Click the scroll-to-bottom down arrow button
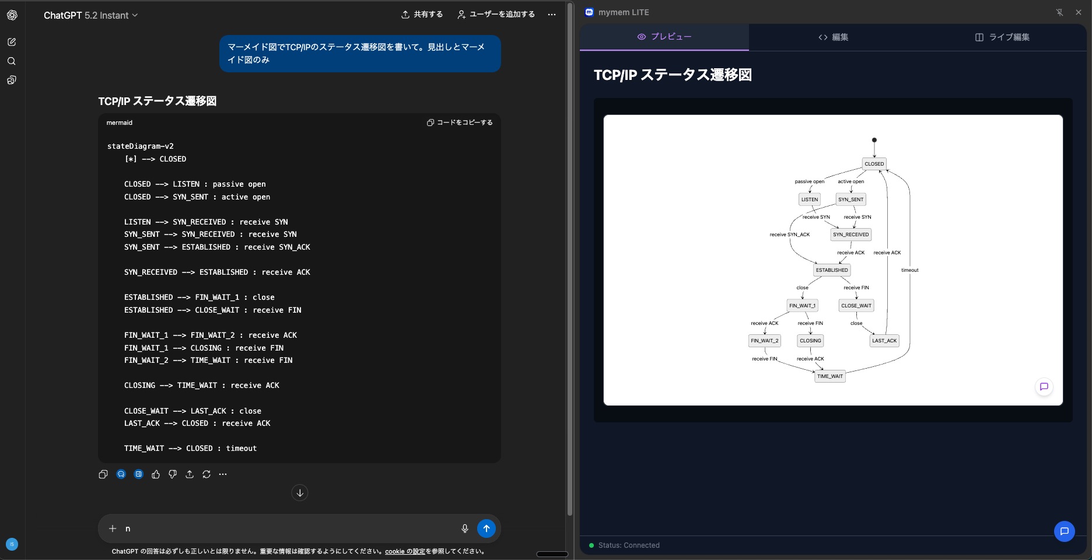 pos(300,493)
